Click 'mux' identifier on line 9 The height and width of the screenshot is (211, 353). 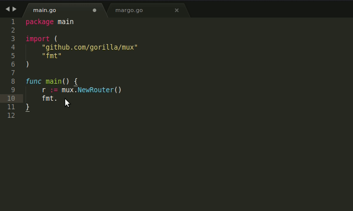coord(68,90)
